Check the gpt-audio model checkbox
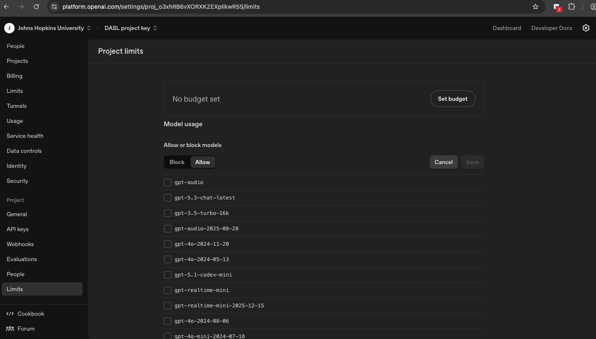 pyautogui.click(x=168, y=182)
